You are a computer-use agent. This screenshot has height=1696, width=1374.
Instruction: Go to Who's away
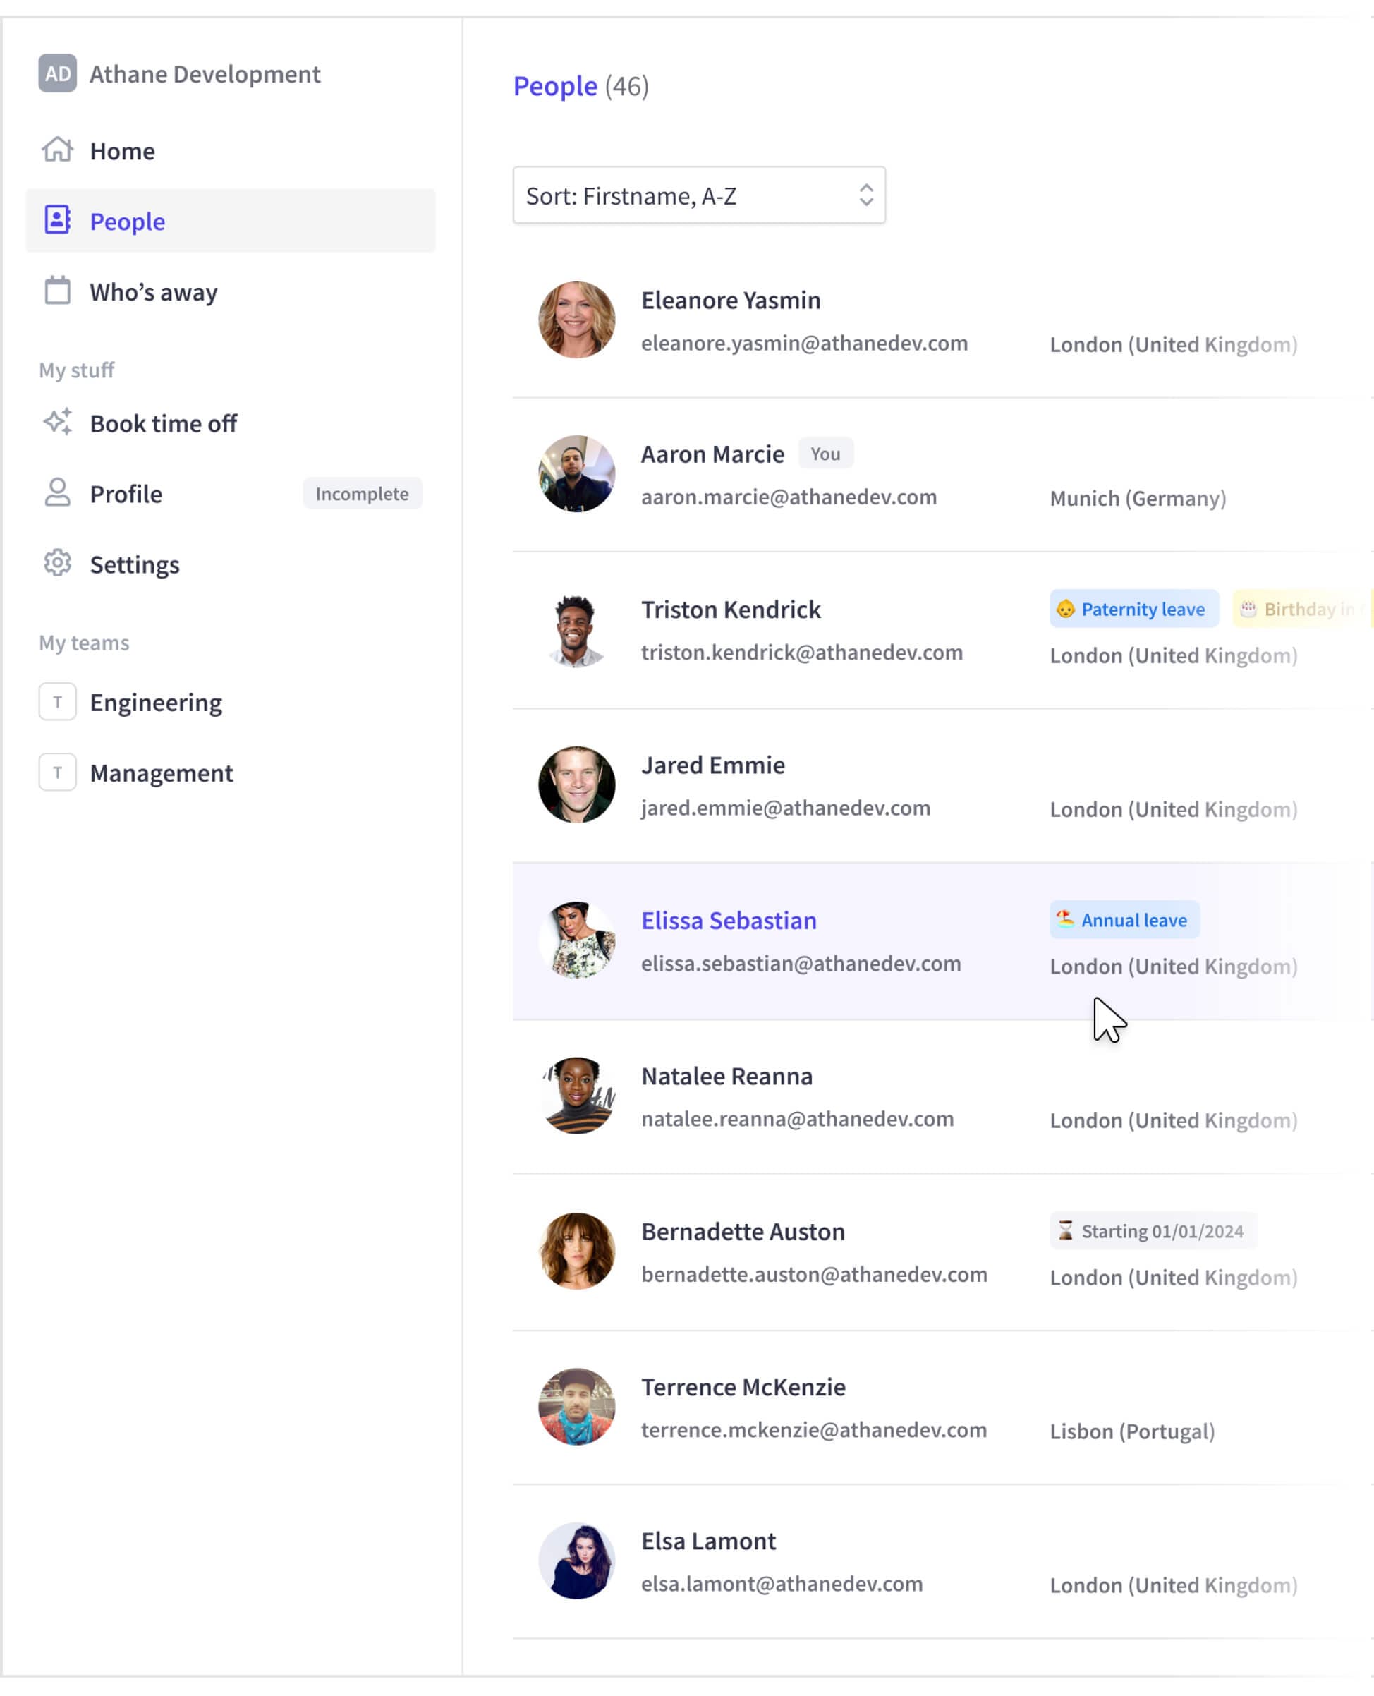pyautogui.click(x=231, y=291)
